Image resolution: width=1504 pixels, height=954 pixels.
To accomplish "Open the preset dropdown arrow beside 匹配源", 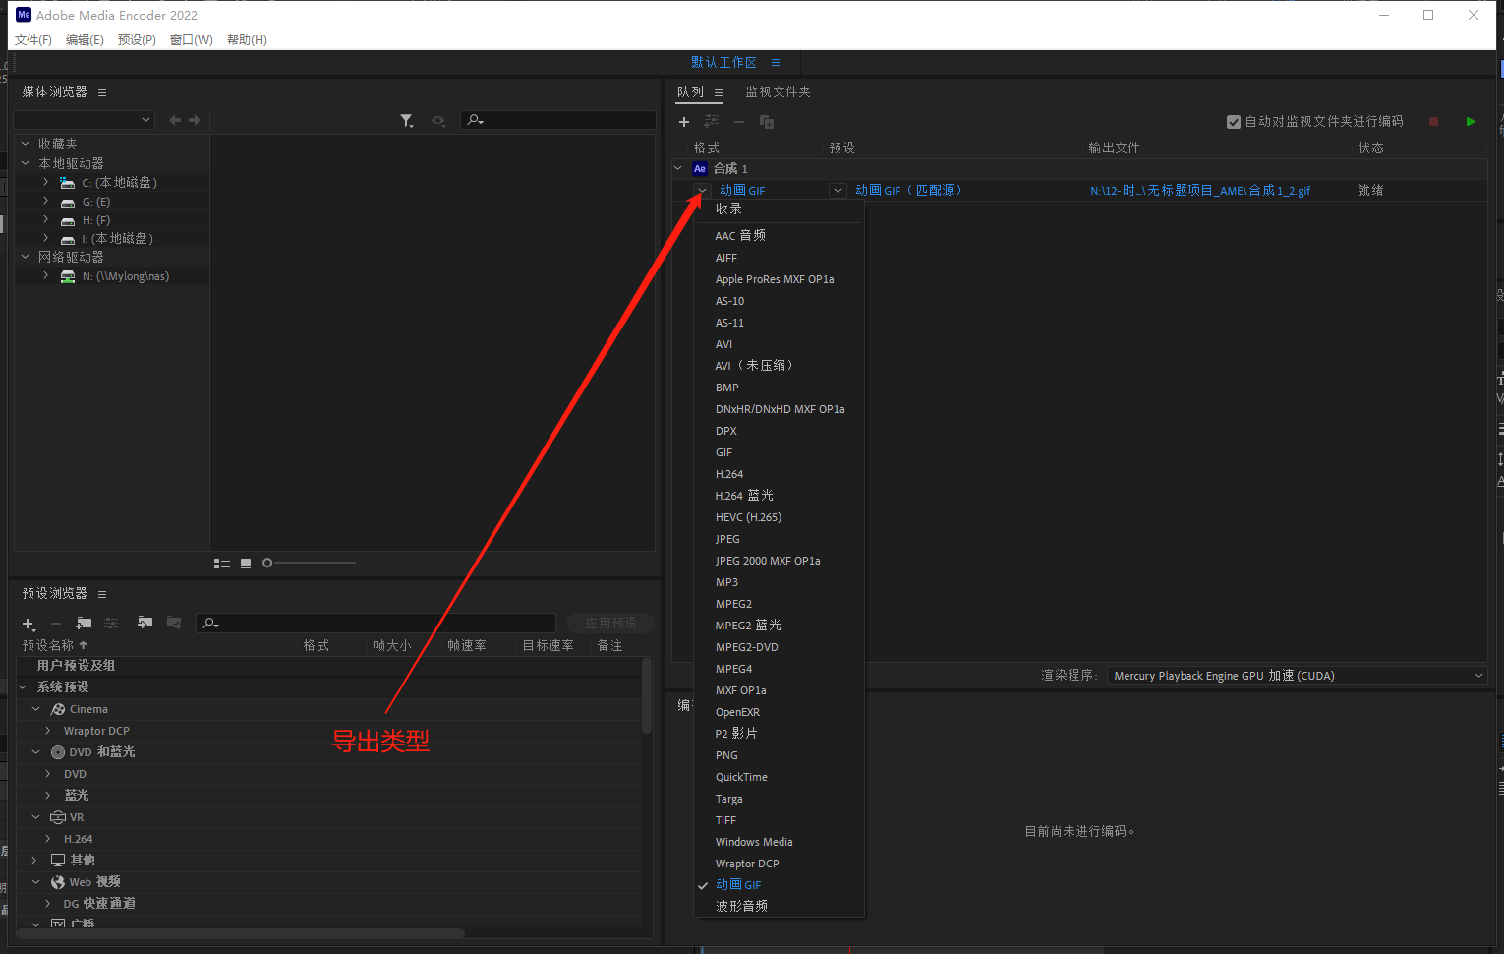I will 838,191.
